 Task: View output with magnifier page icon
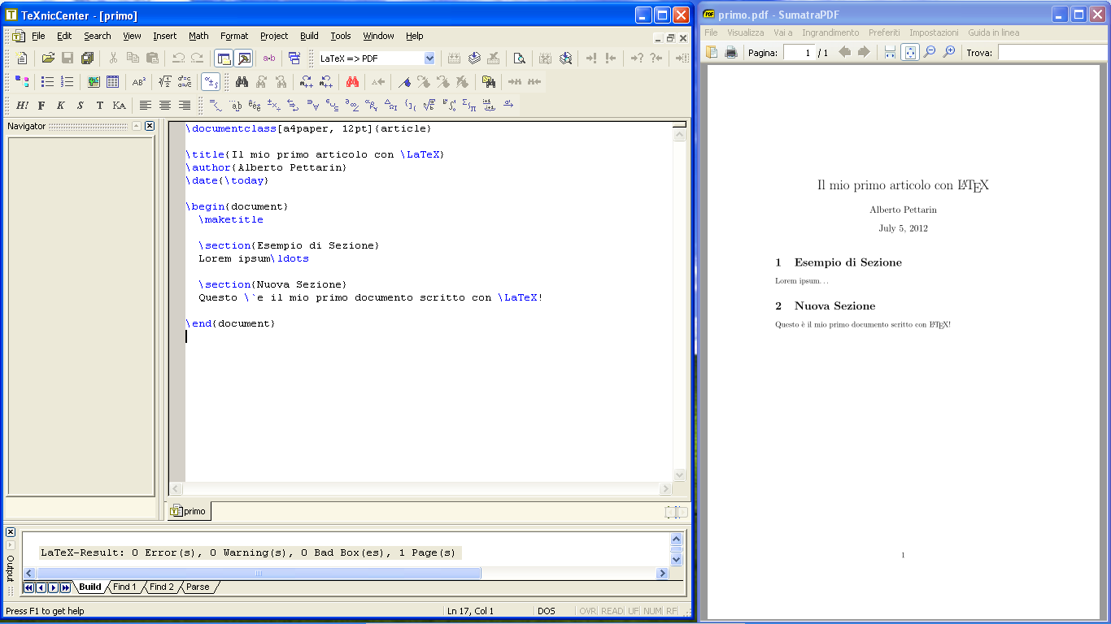click(x=518, y=58)
